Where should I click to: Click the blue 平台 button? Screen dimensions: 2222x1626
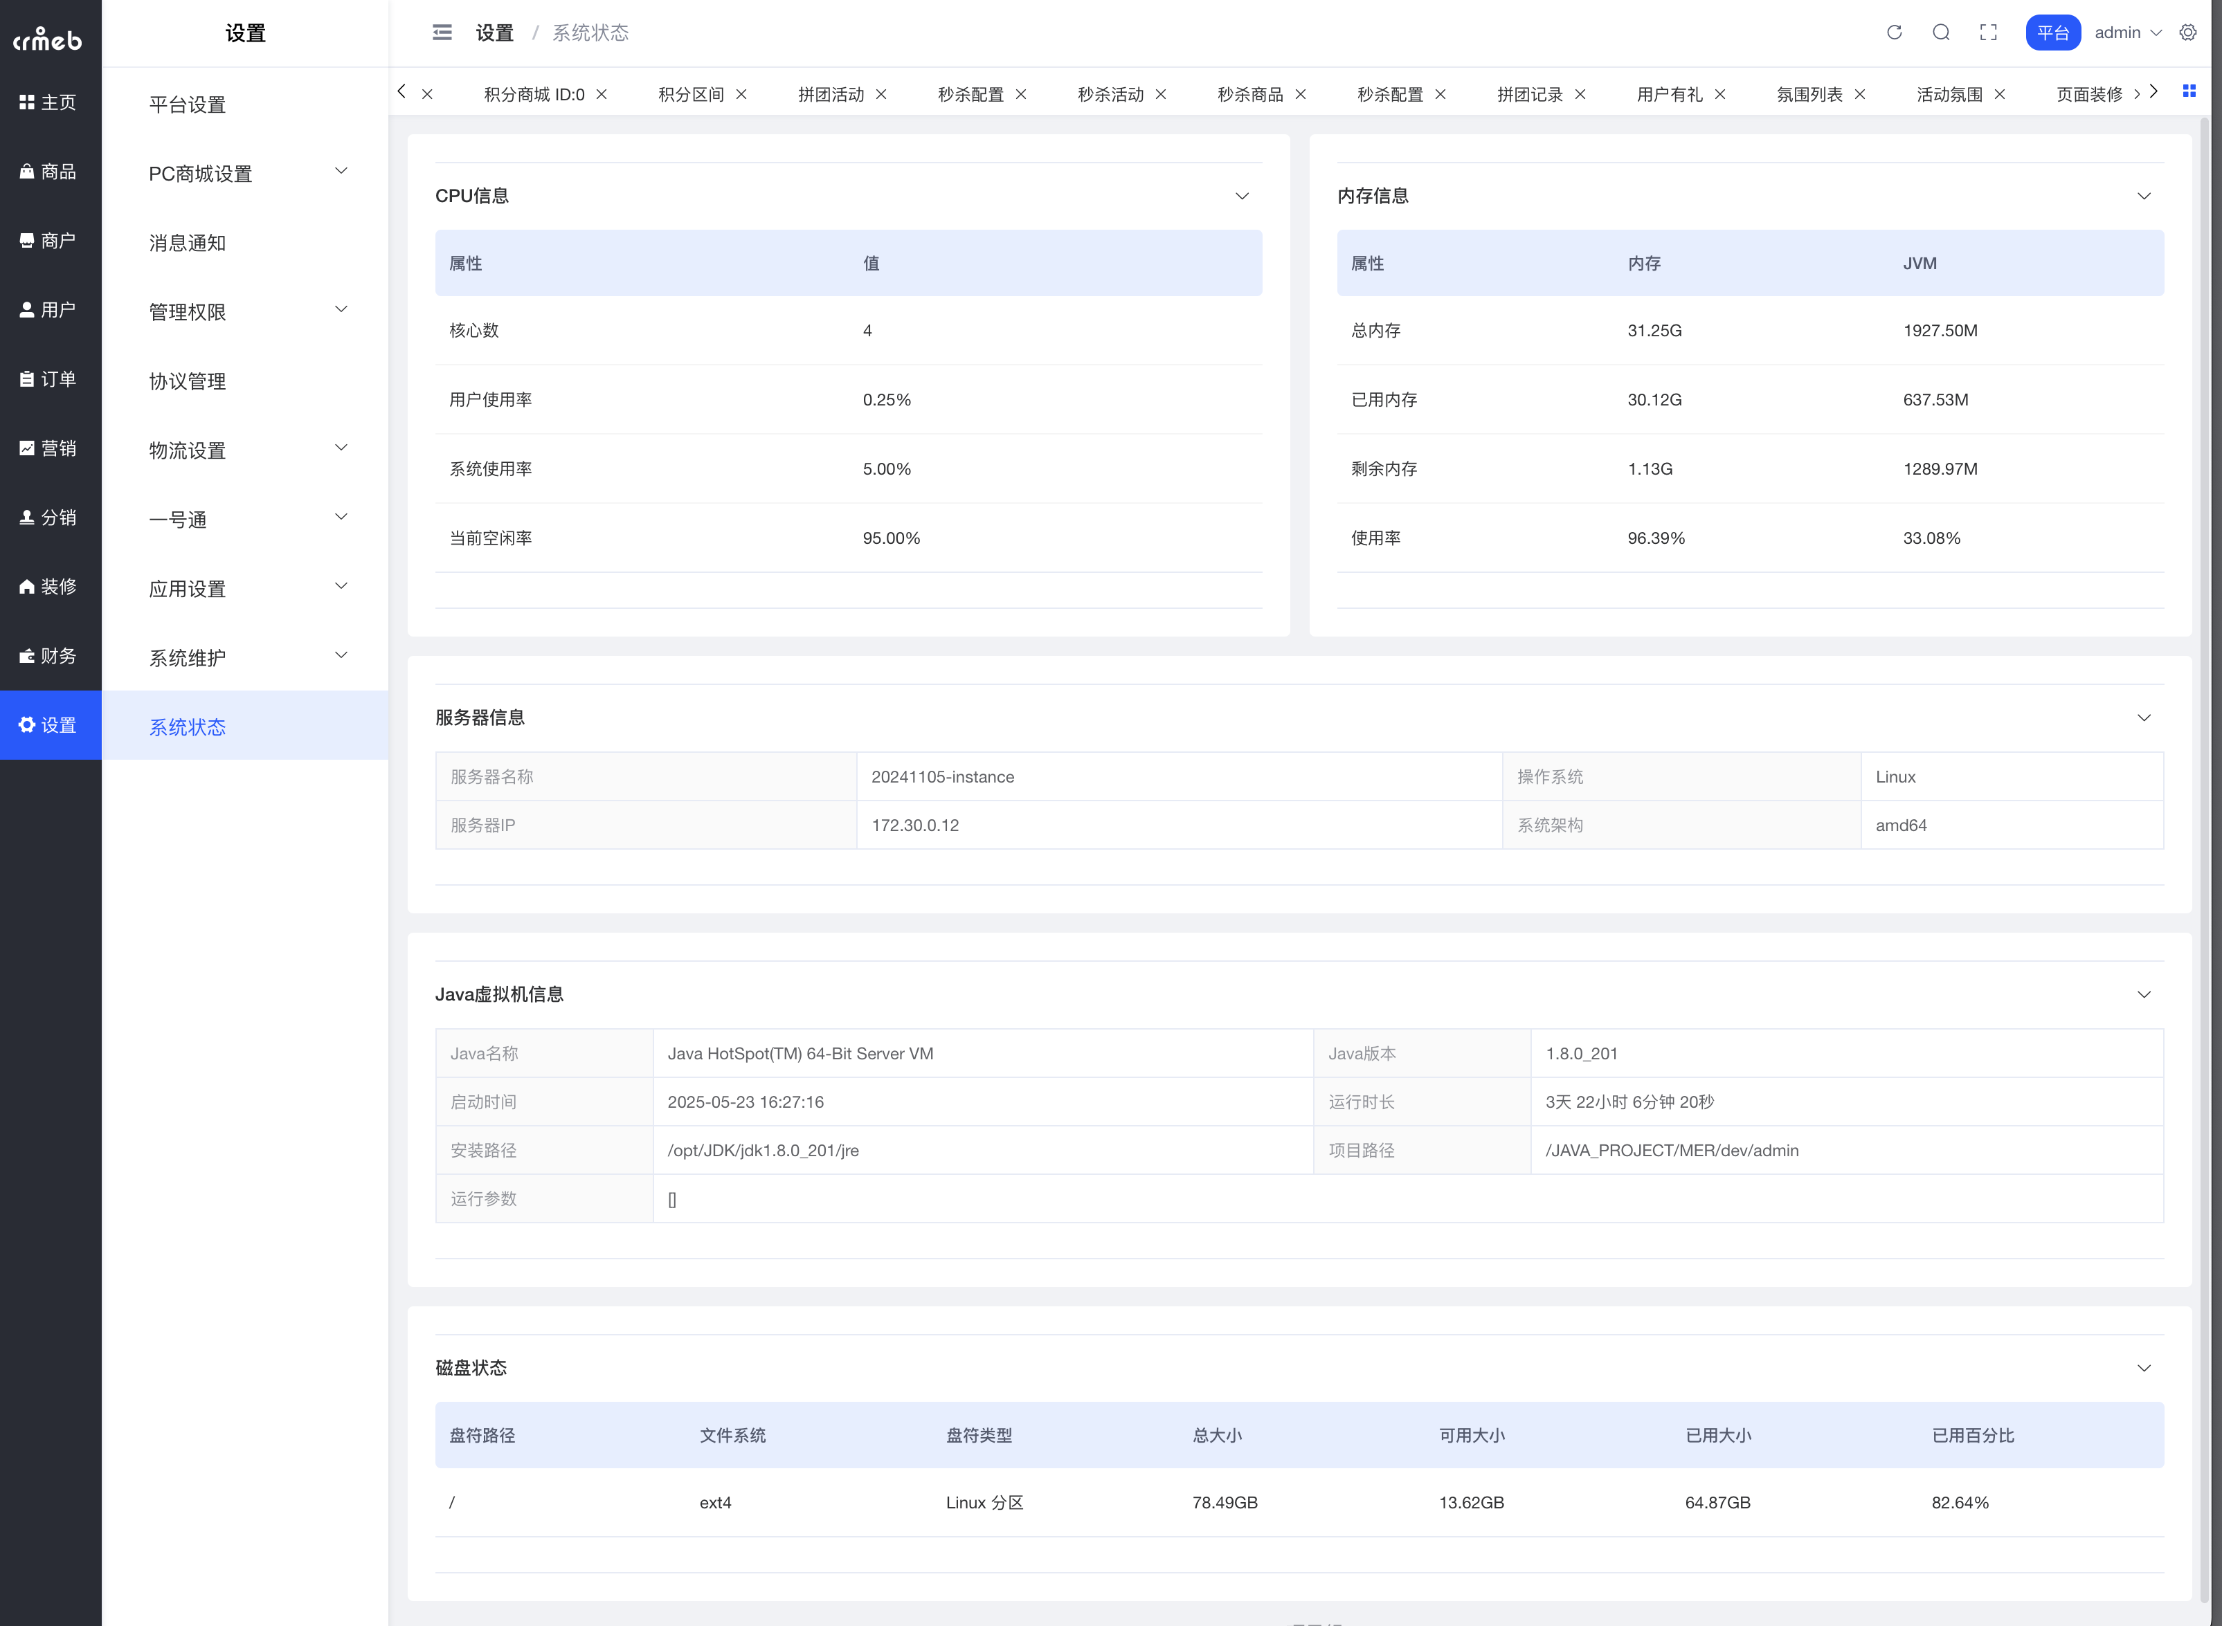click(x=2052, y=33)
